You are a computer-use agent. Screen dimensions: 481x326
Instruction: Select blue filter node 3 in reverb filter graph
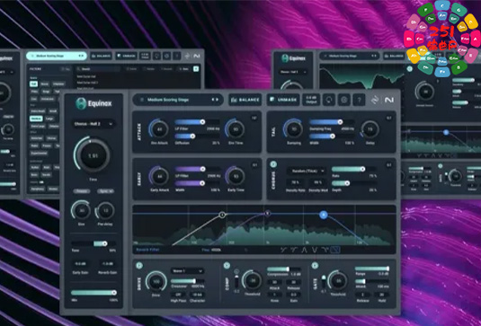324,215
